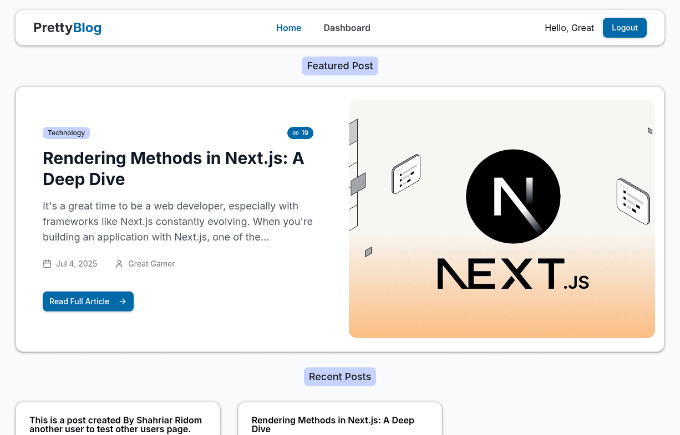Open the Home navigation item
Screen dimensions: 680x435
click(x=288, y=28)
